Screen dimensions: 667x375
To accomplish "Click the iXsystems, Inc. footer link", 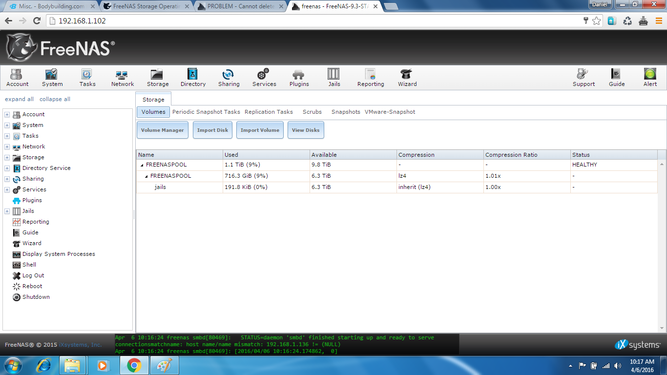I will (81, 345).
